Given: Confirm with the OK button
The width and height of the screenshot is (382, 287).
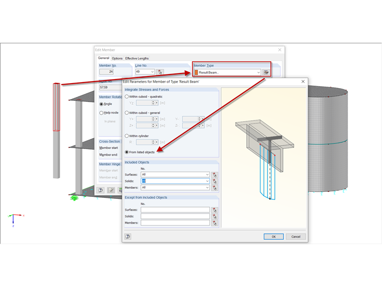Looking at the screenshot, I should 273,237.
